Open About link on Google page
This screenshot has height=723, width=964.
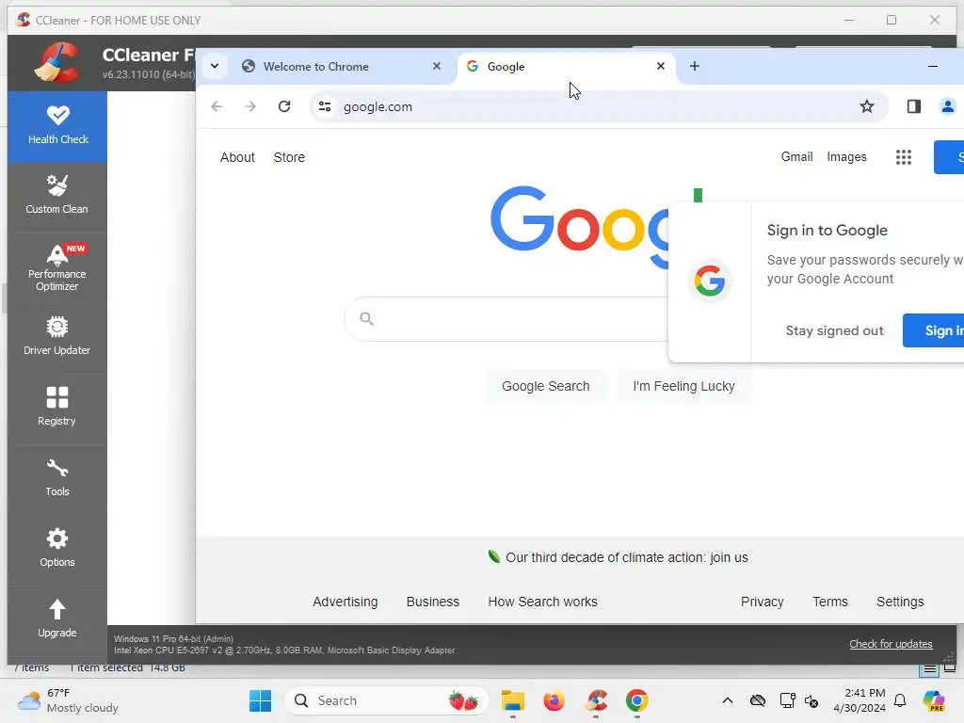(x=237, y=157)
